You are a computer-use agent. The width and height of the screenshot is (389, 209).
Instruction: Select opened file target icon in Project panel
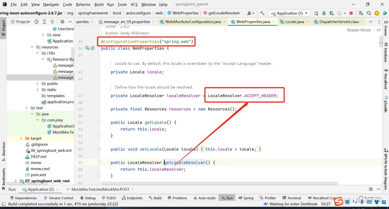click(x=36, y=22)
